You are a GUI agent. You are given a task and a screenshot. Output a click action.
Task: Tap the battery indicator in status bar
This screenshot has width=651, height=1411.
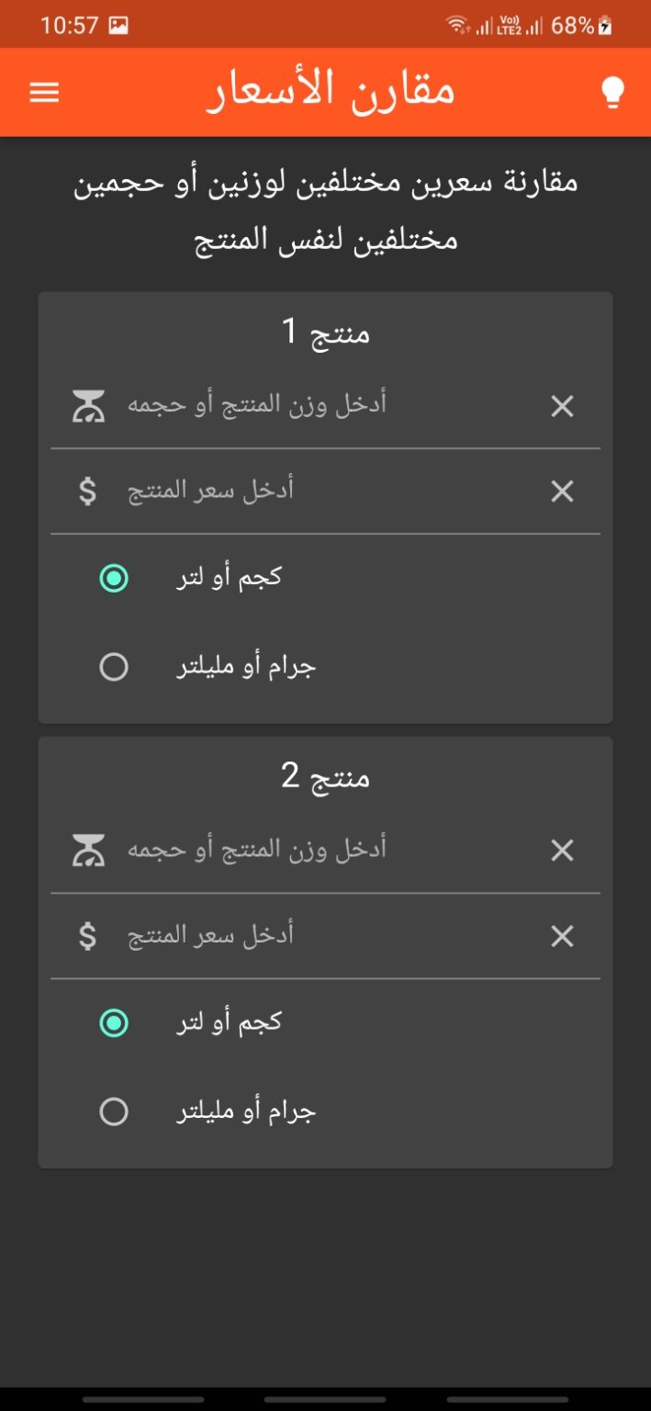pos(605,26)
